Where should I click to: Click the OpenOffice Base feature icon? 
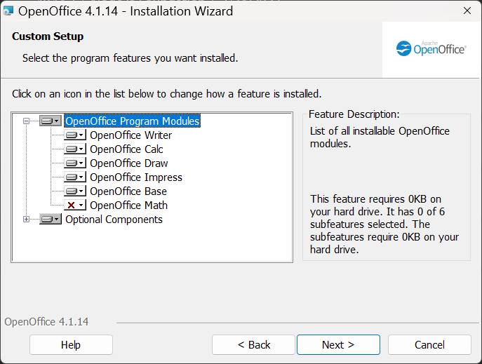[74, 191]
